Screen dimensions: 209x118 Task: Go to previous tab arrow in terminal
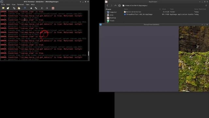(42, 8)
